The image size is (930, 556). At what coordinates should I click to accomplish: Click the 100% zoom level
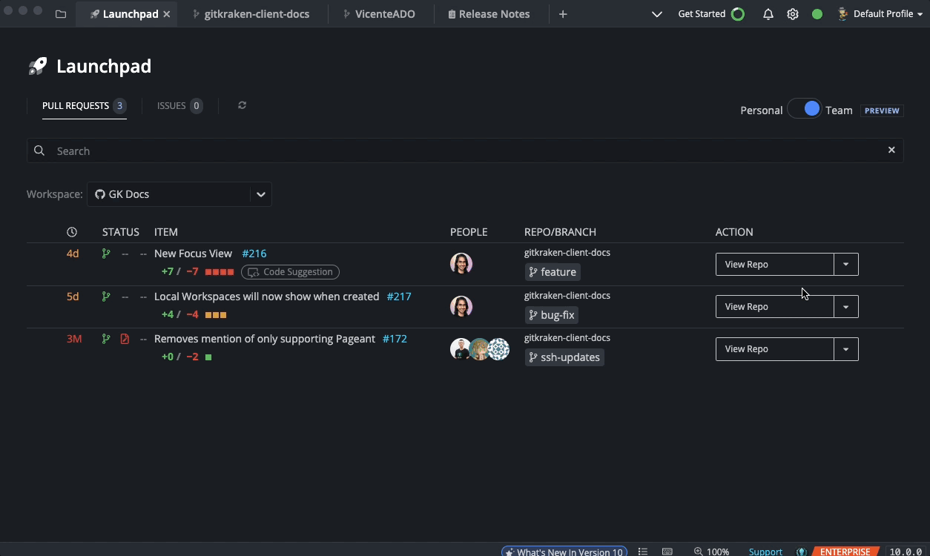718,552
